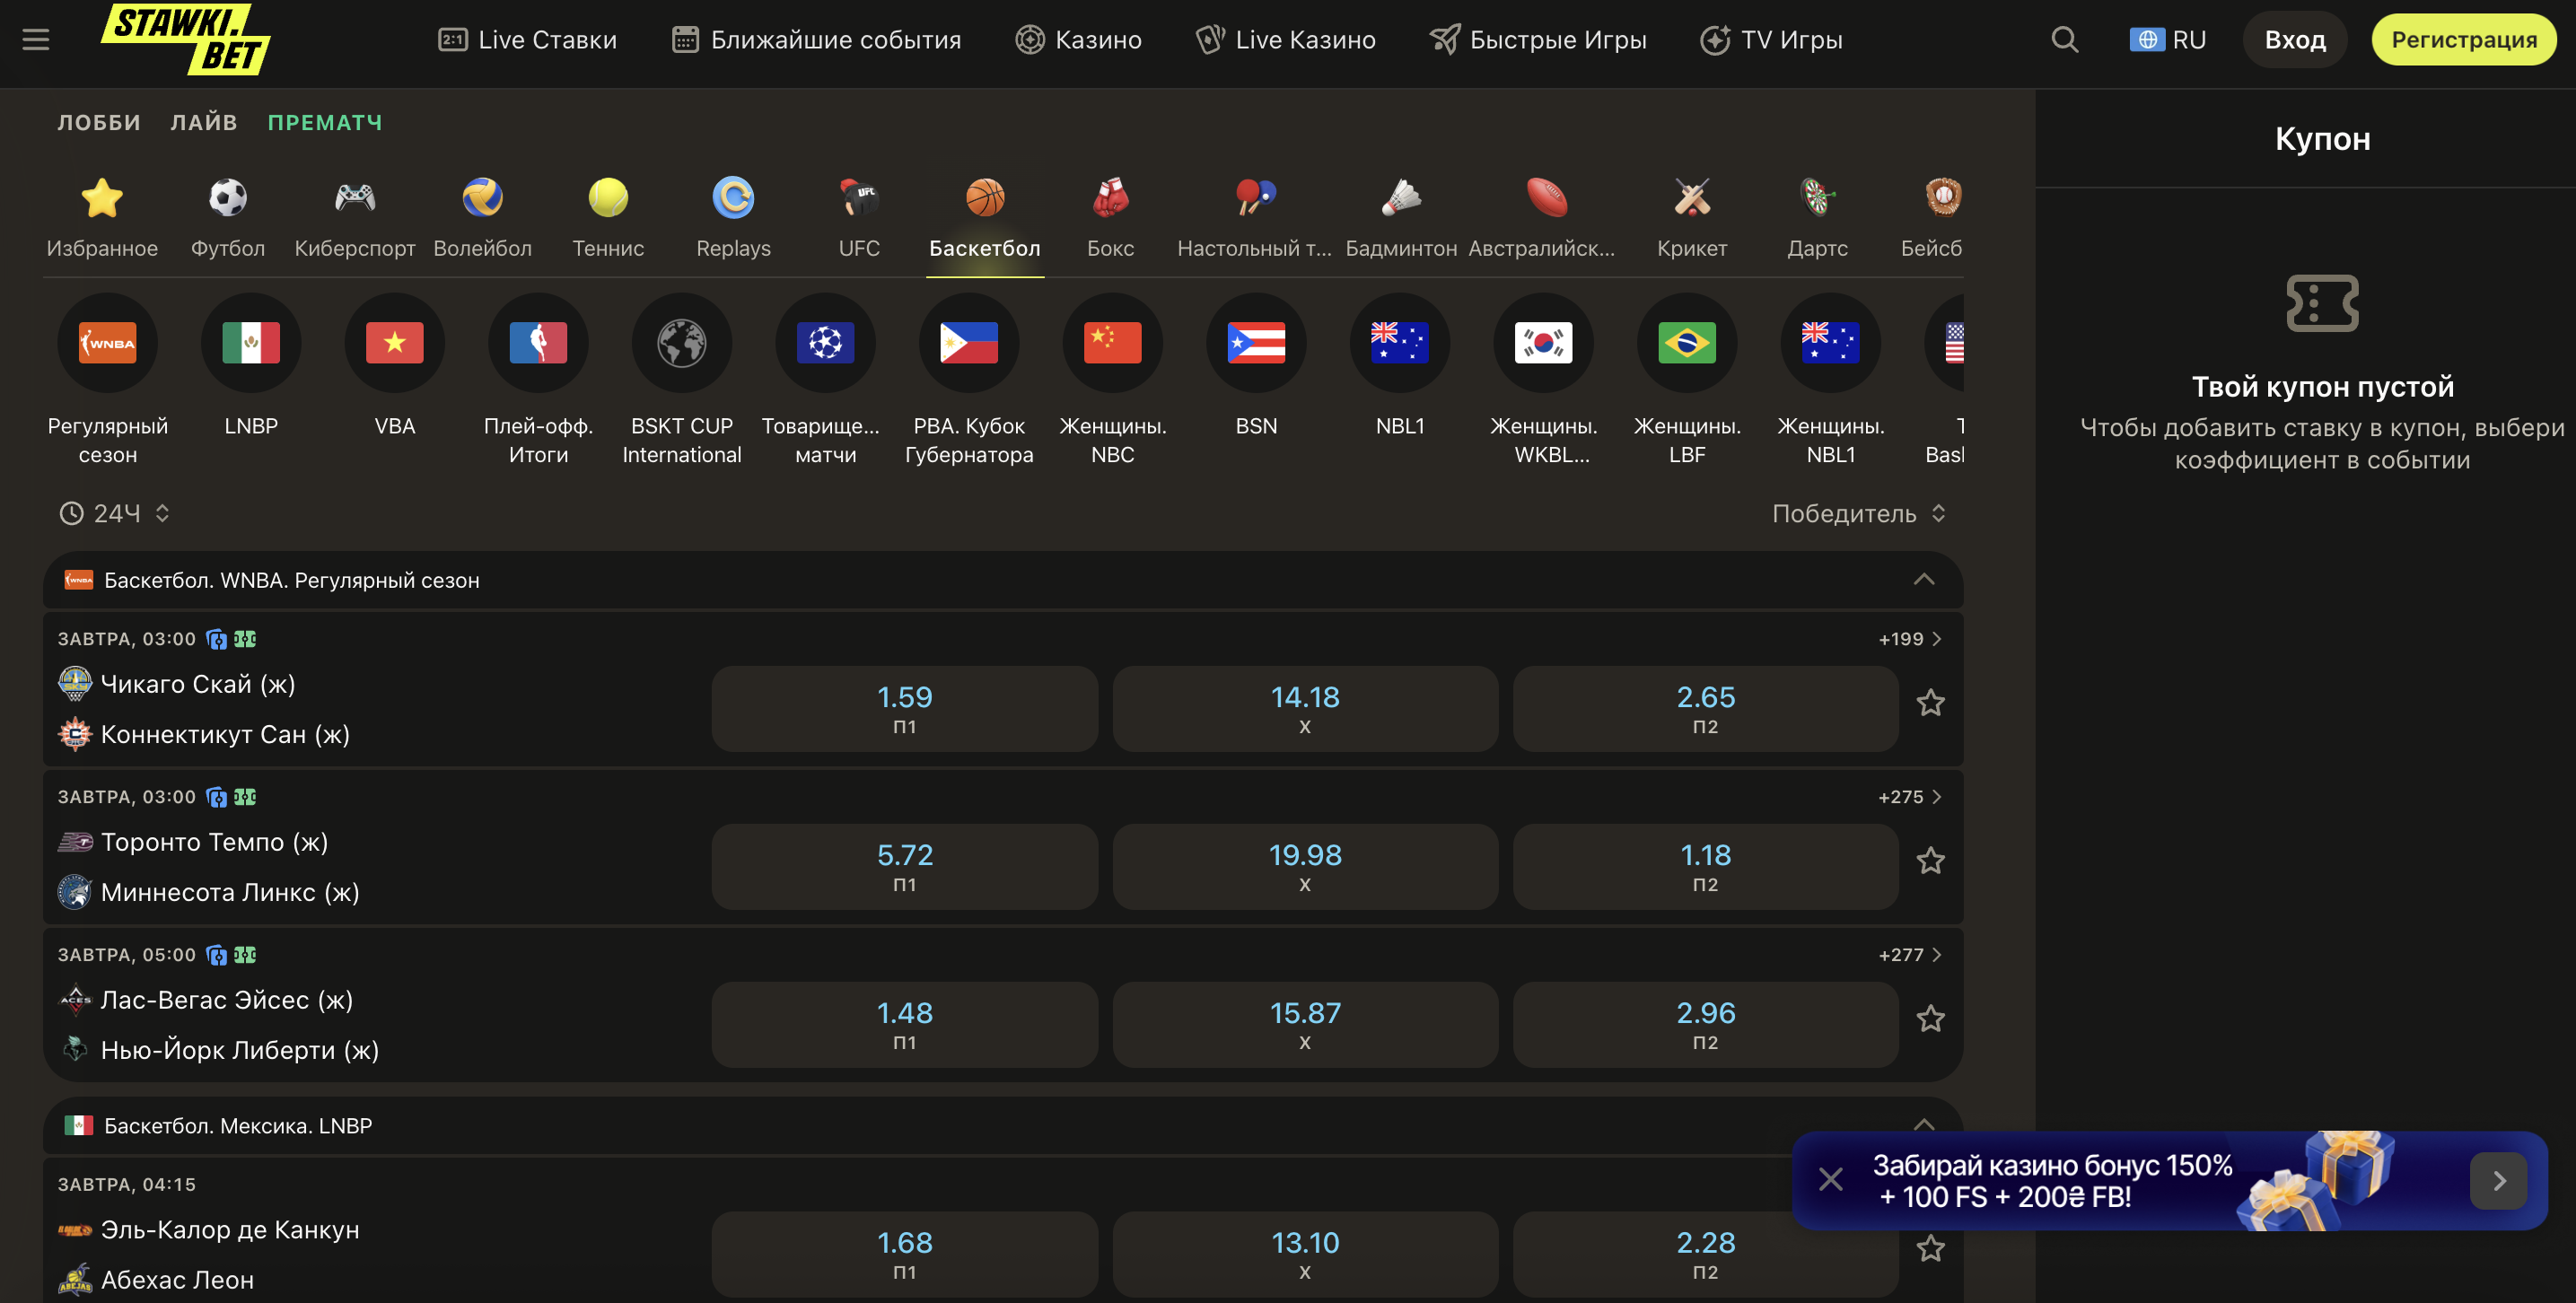
Task: Switch to the ЛОББИ tab
Action: pyautogui.click(x=99, y=123)
